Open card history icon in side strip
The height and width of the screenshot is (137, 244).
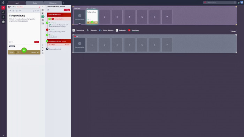tap(43, 20)
